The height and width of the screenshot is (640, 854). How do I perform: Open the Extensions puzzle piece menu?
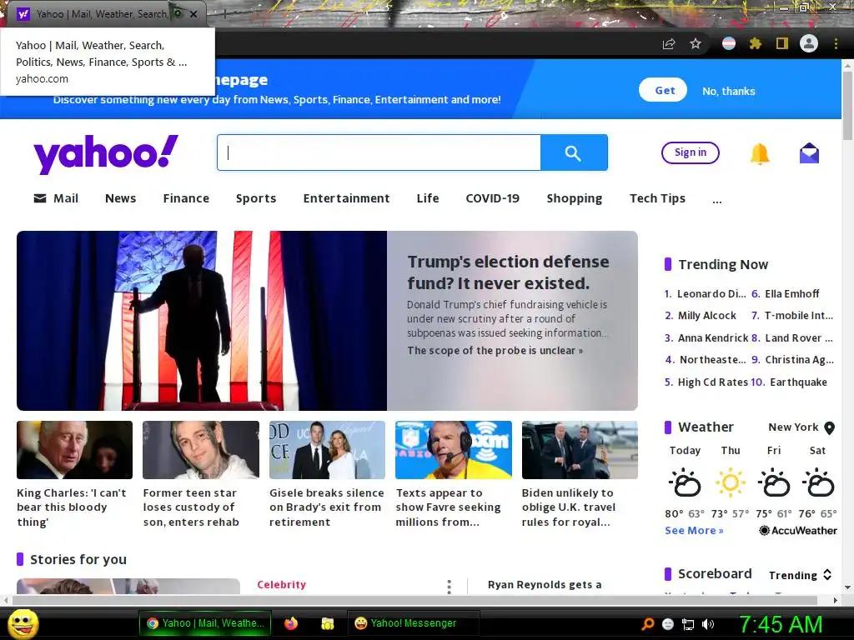point(756,43)
